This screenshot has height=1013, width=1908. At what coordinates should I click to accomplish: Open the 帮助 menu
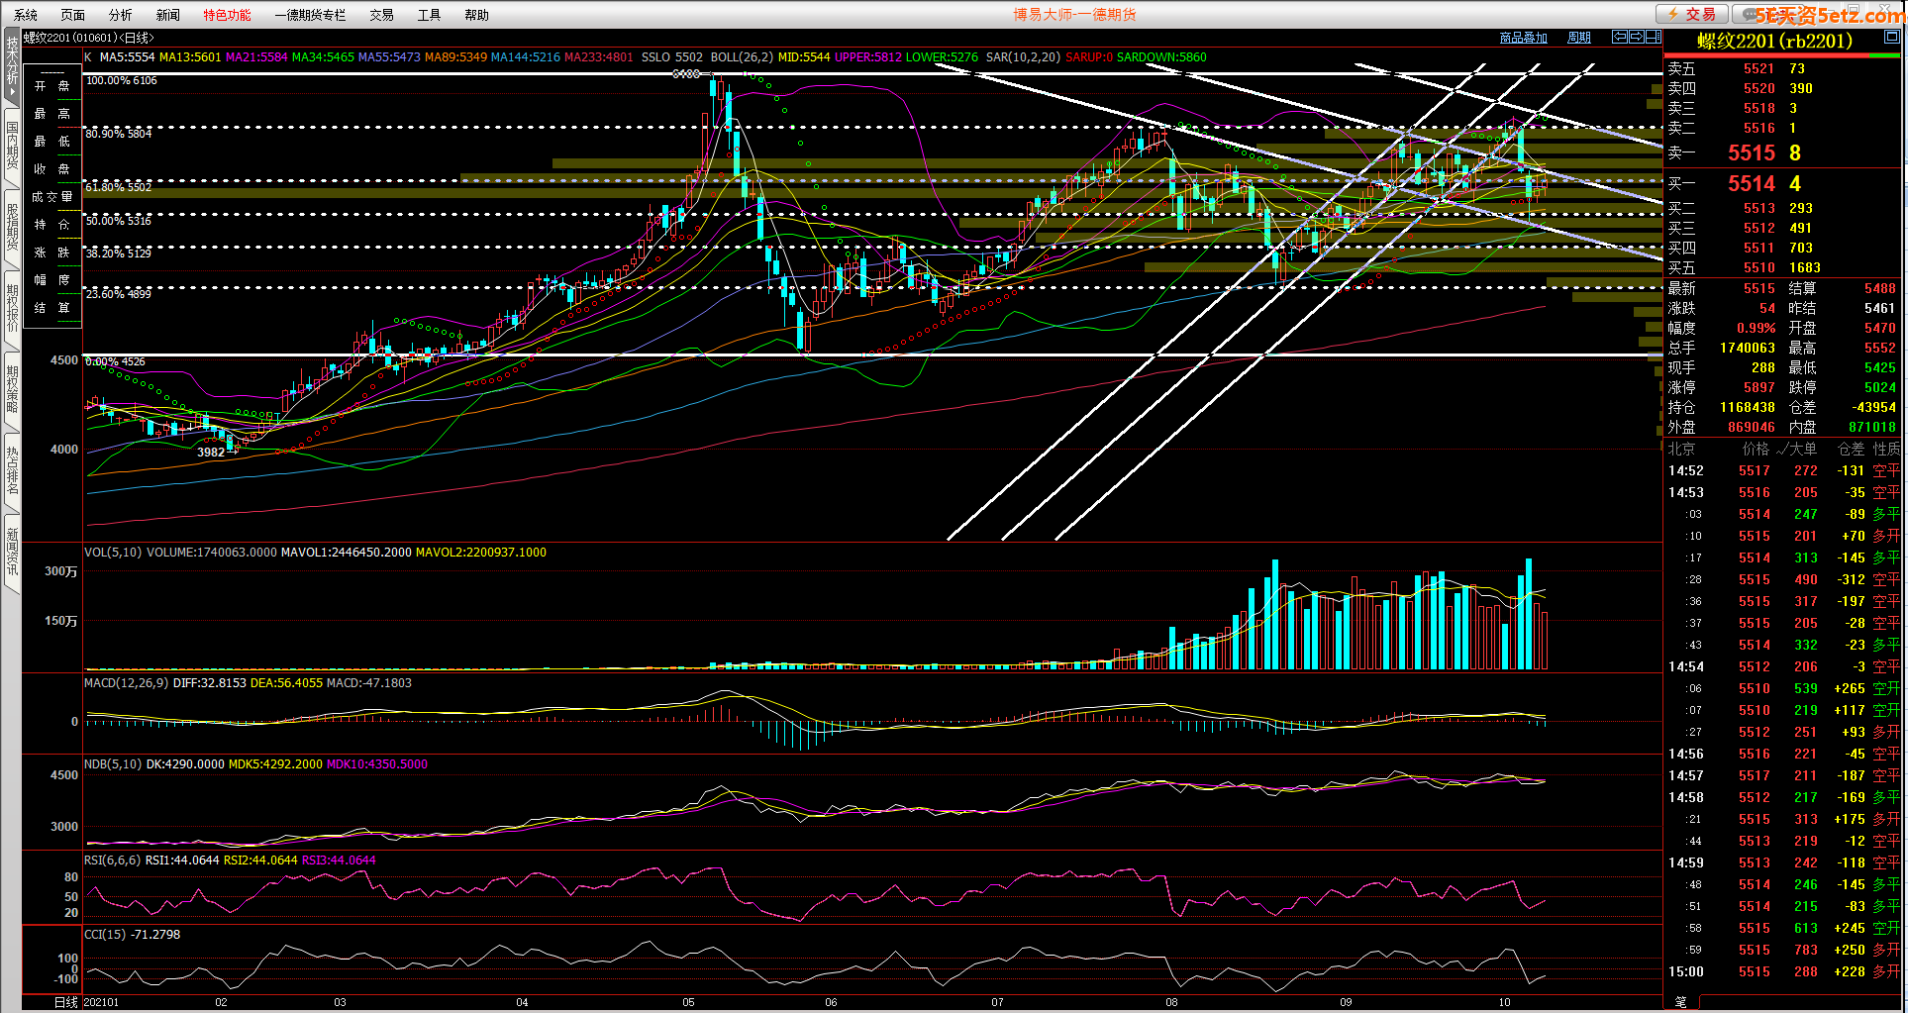tap(477, 15)
